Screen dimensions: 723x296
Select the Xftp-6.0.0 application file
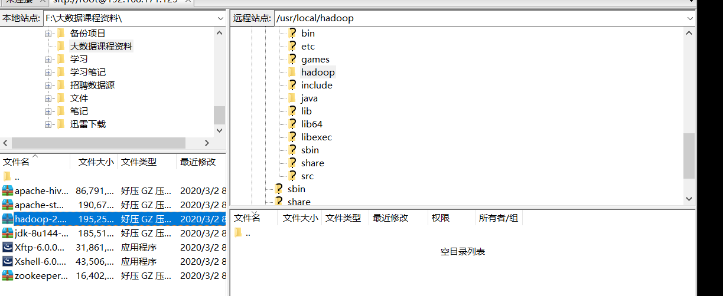(x=113, y=247)
